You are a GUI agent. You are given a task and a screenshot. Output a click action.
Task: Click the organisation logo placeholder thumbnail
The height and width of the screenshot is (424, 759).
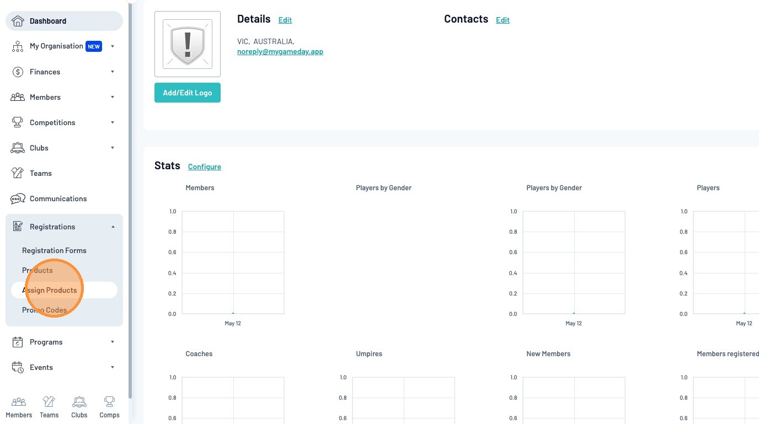[x=188, y=44]
